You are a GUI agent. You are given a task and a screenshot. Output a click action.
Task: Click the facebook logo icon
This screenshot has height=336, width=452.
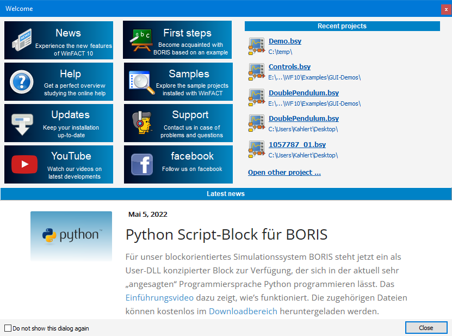pyautogui.click(x=142, y=164)
